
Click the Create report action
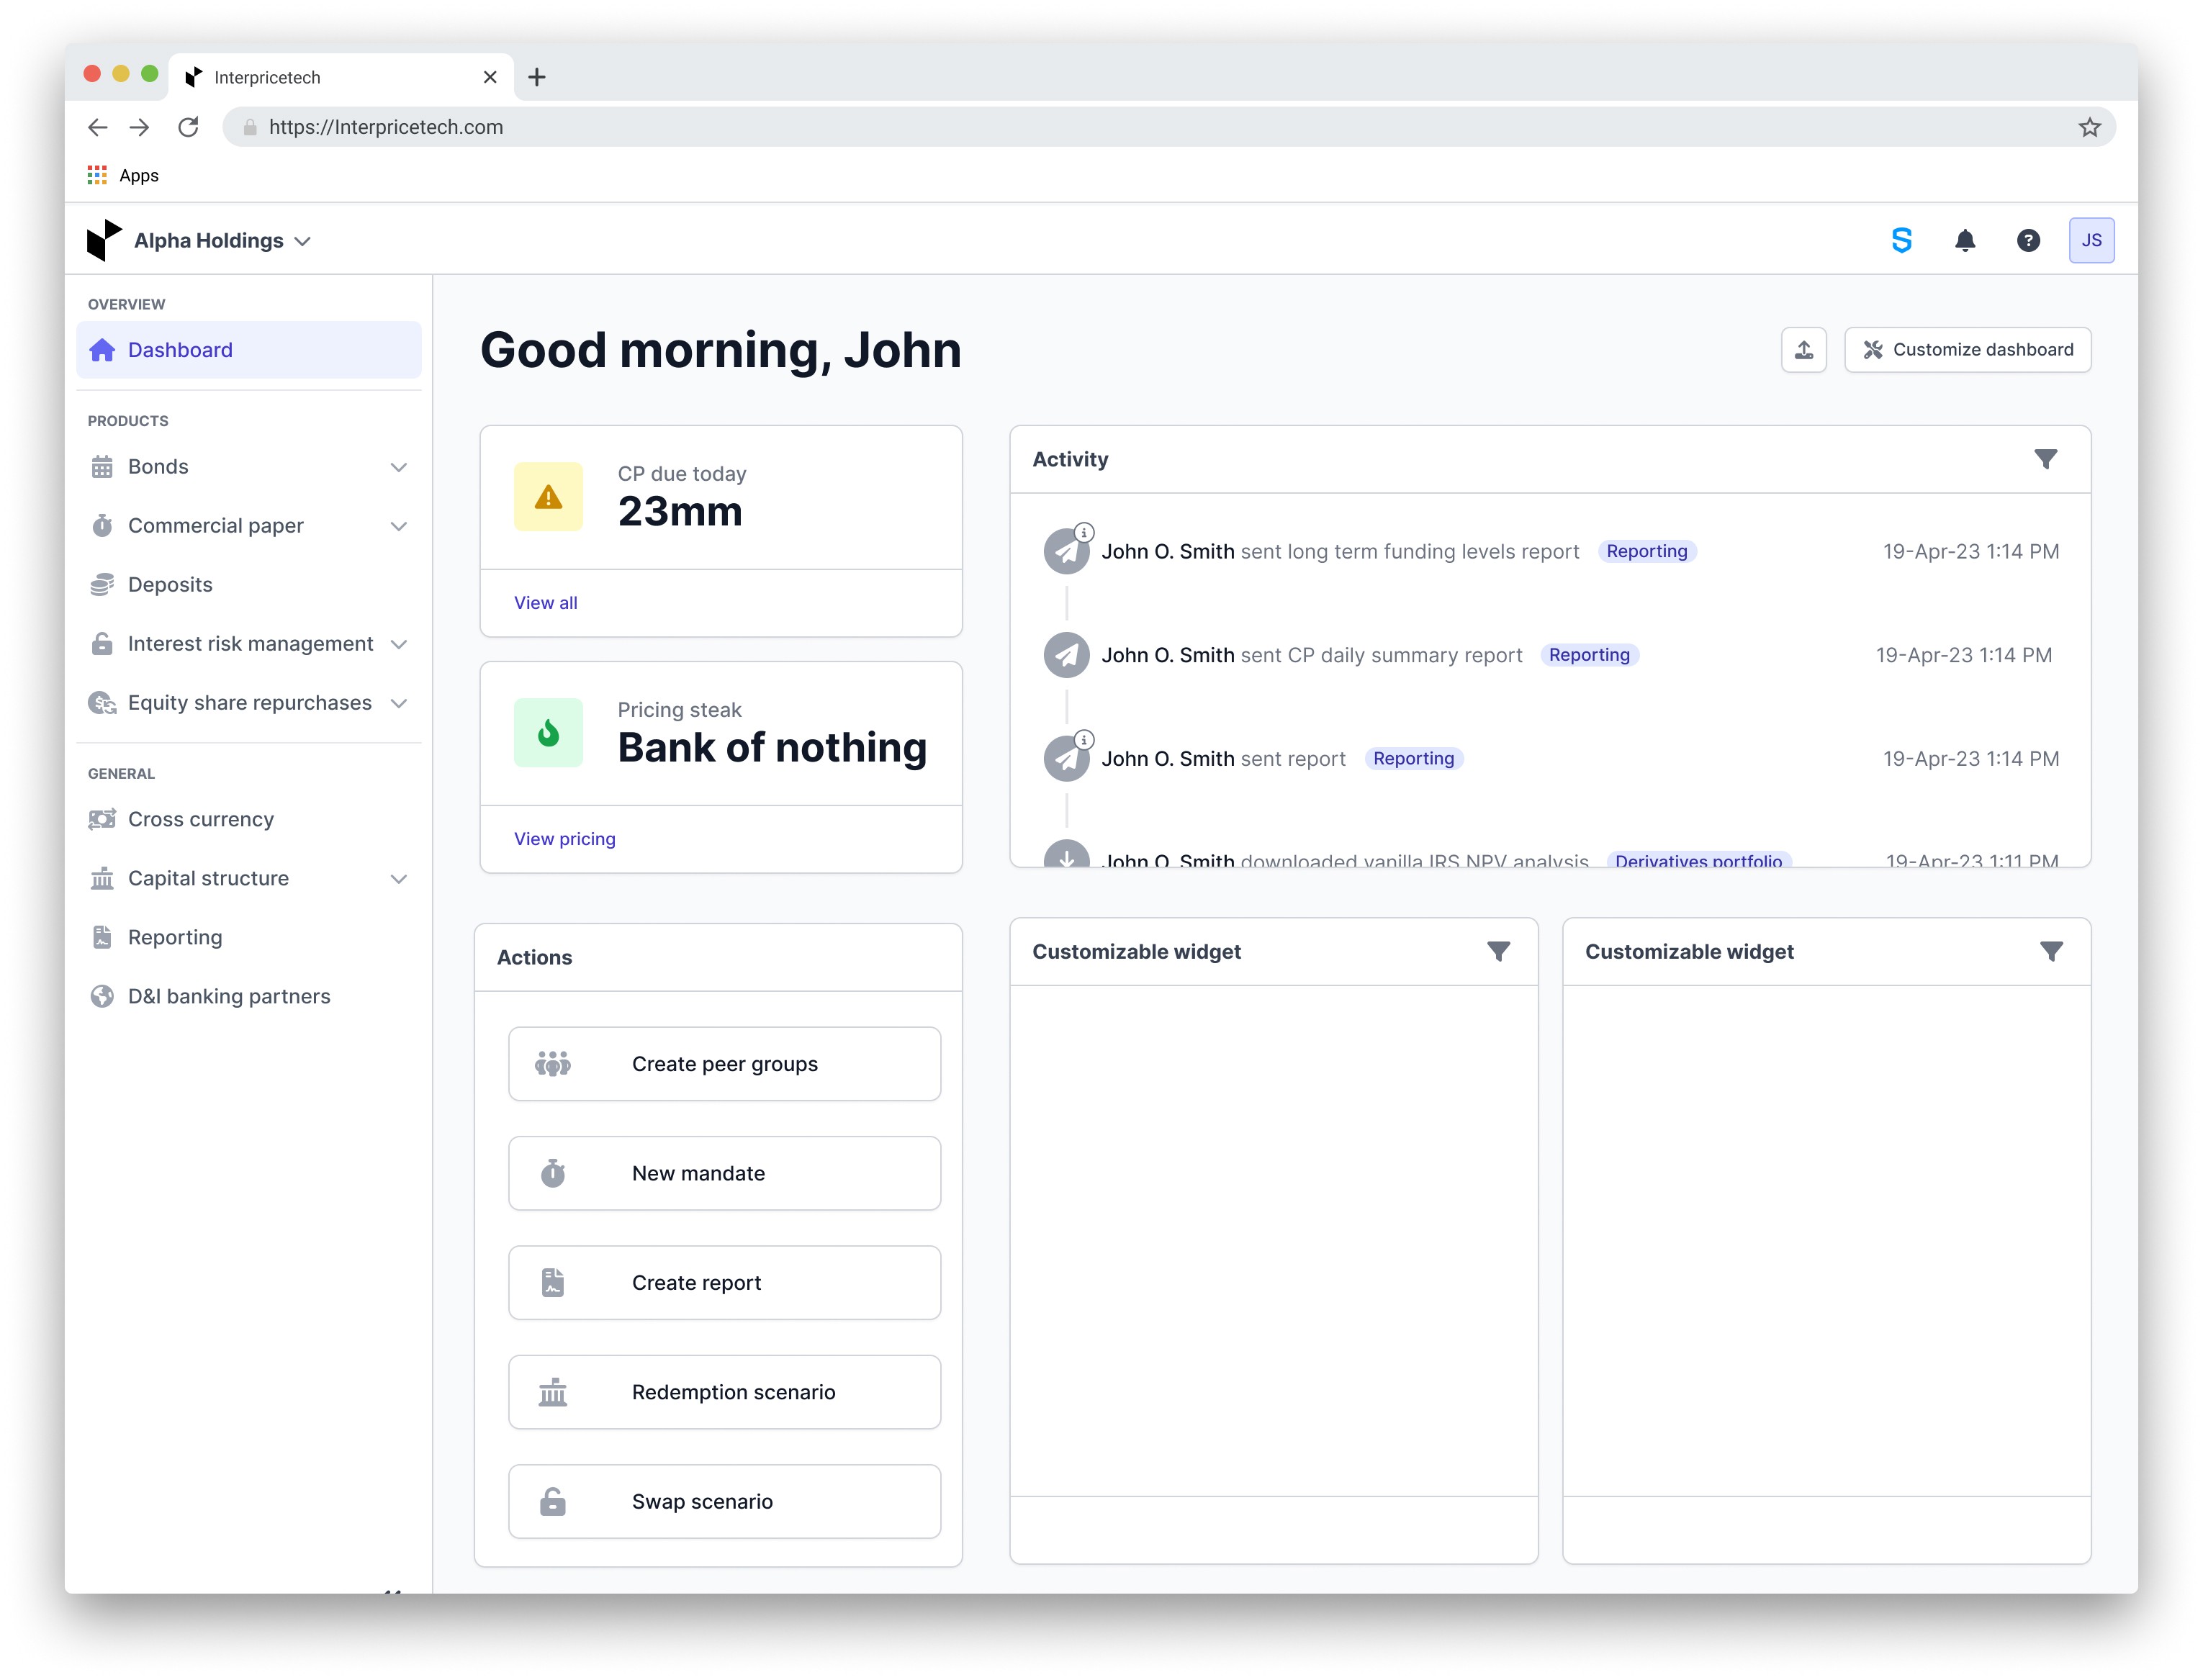(x=724, y=1282)
